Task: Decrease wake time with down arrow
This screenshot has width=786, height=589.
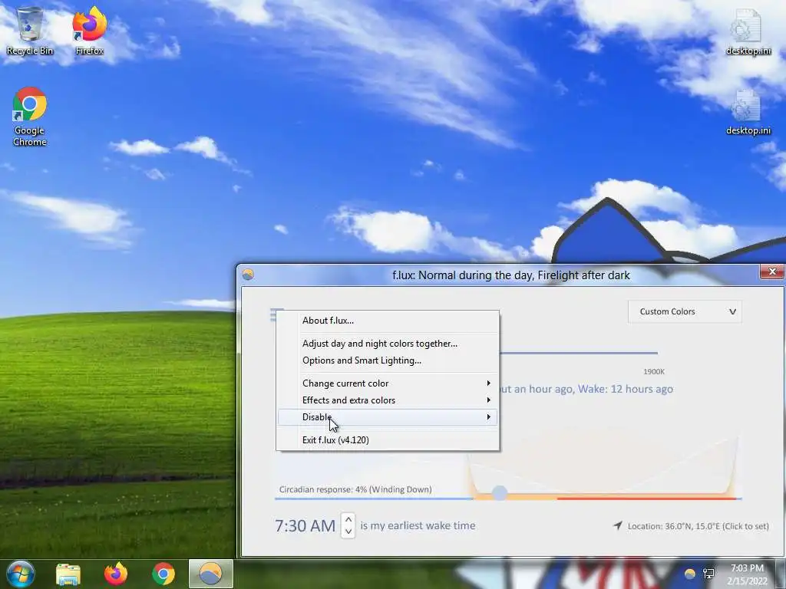Action: pos(348,531)
